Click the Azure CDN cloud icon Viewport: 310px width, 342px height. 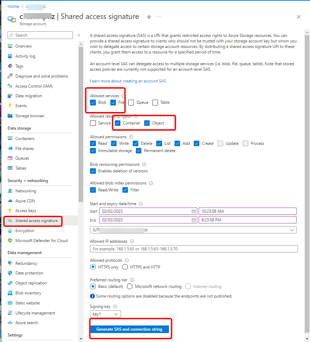pyautogui.click(x=10, y=201)
